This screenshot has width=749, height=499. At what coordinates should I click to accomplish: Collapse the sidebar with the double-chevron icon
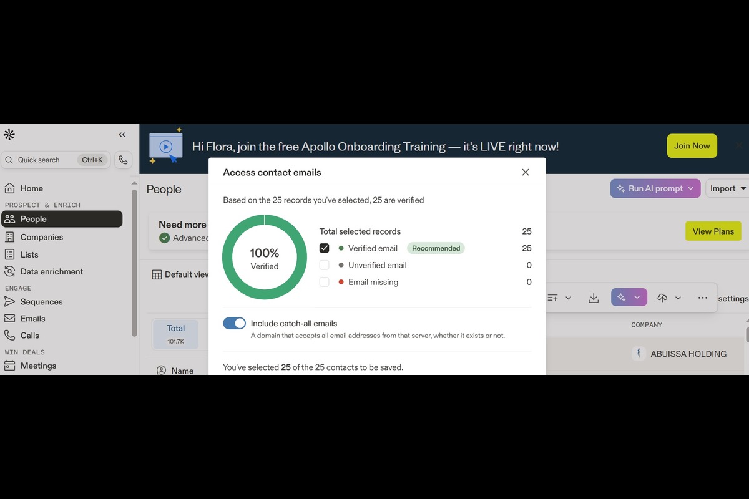122,135
